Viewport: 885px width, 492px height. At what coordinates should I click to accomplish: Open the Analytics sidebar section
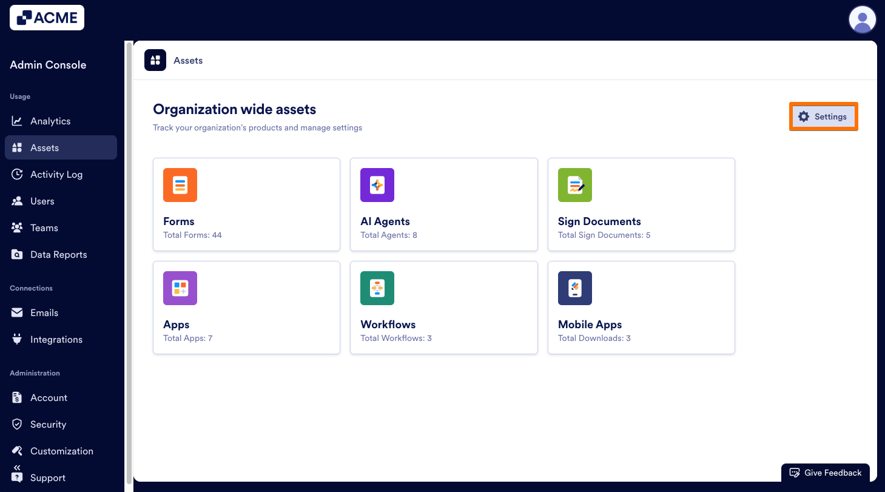click(18, 121)
